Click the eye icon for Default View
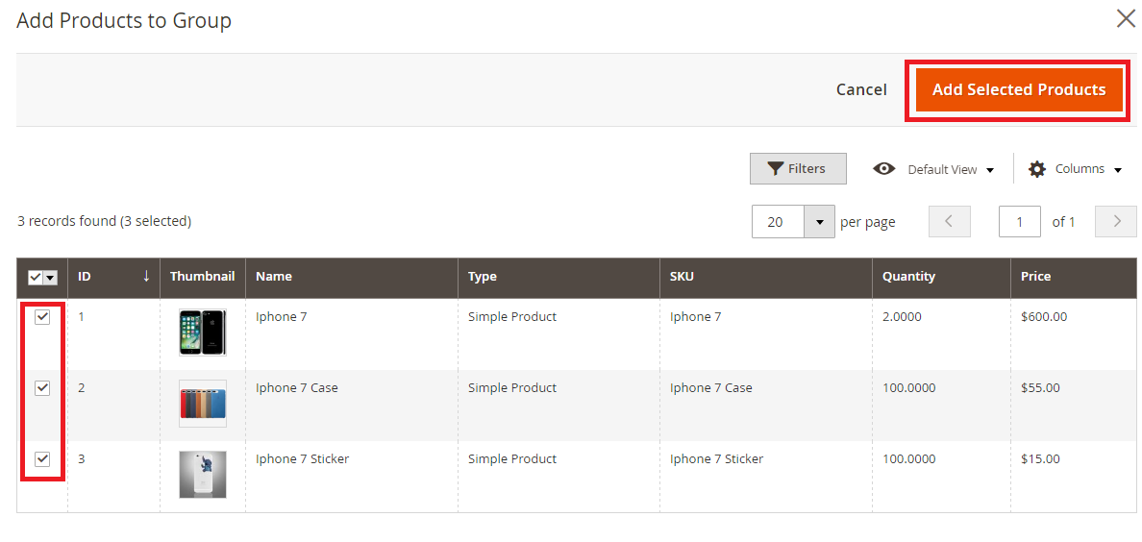The width and height of the screenshot is (1142, 542). [884, 169]
